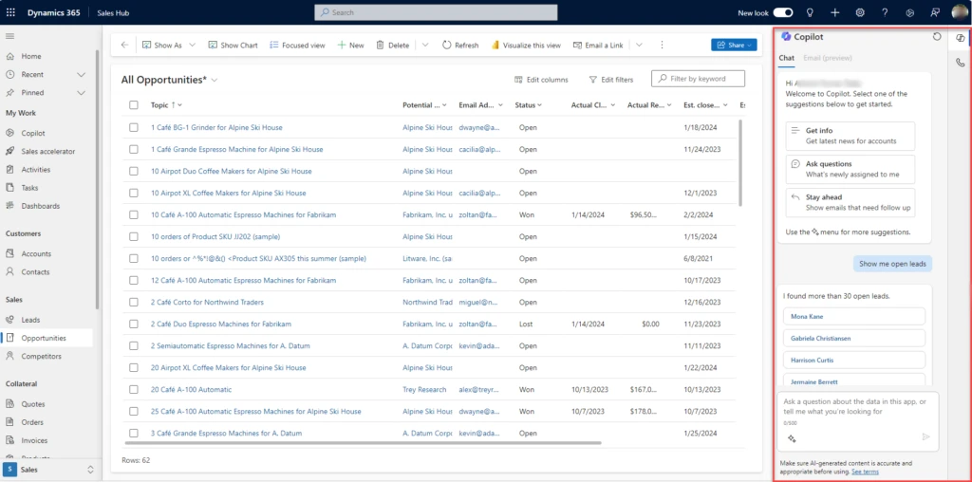This screenshot has height=482, width=972.
Task: Check the select-all header checkbox
Action: coord(134,105)
